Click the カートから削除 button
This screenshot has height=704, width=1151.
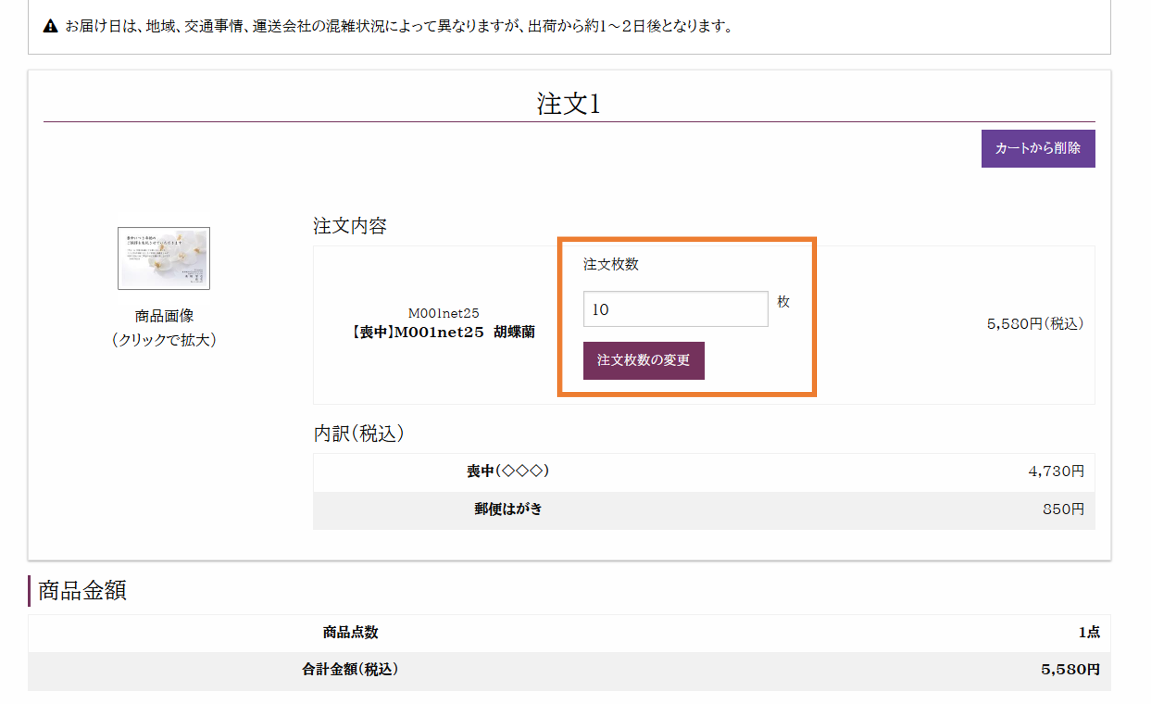pyautogui.click(x=1038, y=148)
